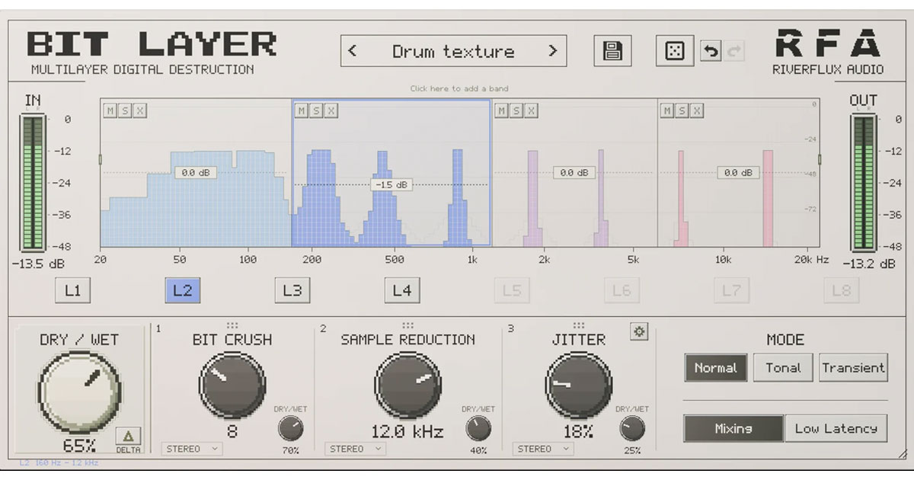Image resolution: width=914 pixels, height=480 pixels.
Task: Click the save preset floppy disk icon
Action: point(612,52)
